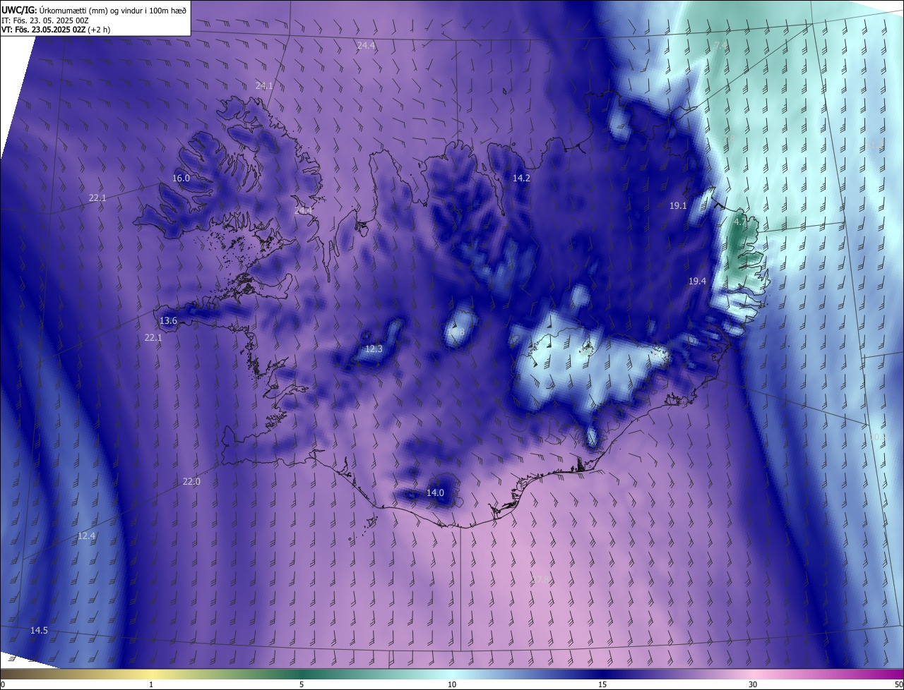Click the 12.4 value label
This screenshot has height=690, width=904.
coord(86,536)
